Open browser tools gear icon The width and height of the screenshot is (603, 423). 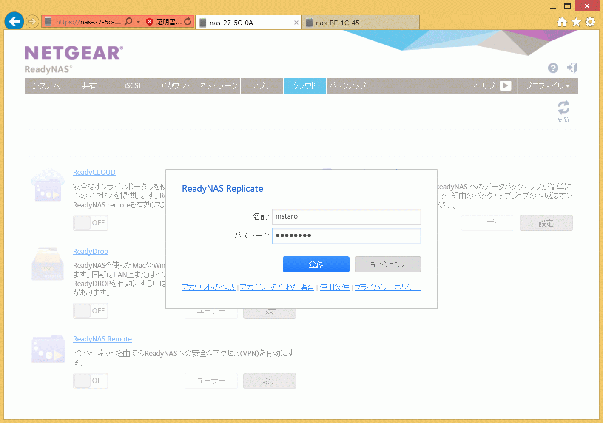pyautogui.click(x=590, y=22)
